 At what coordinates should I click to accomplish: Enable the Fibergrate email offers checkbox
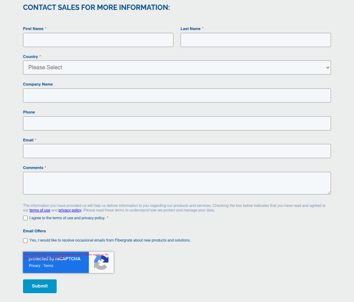(25, 240)
